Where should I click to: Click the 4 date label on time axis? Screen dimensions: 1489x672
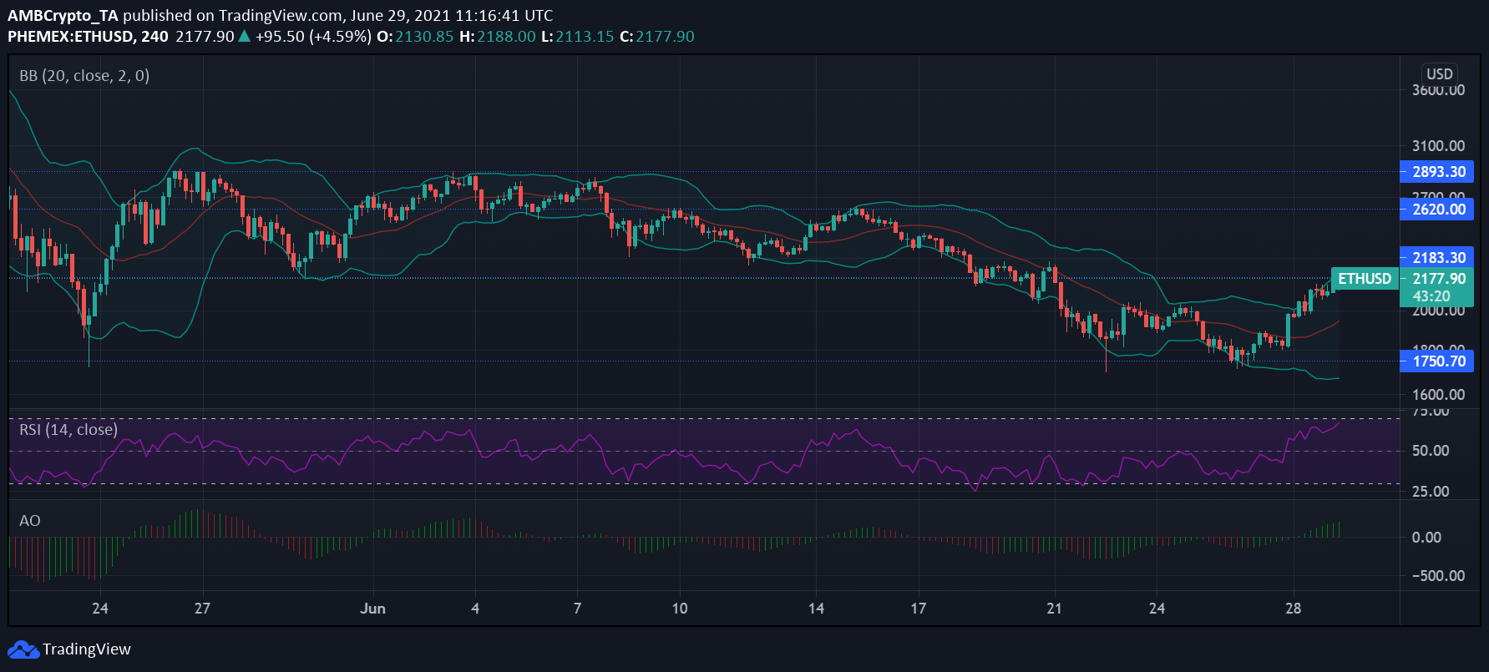point(475,609)
